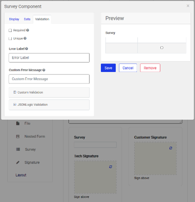Select the radio button in Survey preview
Viewport: 195px width, 202px height.
pyautogui.click(x=162, y=48)
